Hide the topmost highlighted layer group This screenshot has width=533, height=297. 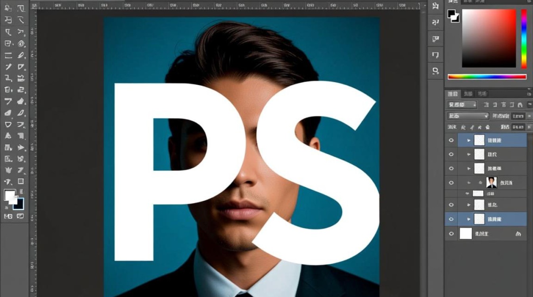tap(451, 140)
